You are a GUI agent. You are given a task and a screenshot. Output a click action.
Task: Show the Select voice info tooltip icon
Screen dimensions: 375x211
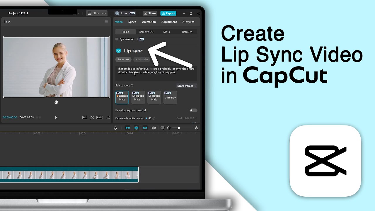click(132, 86)
